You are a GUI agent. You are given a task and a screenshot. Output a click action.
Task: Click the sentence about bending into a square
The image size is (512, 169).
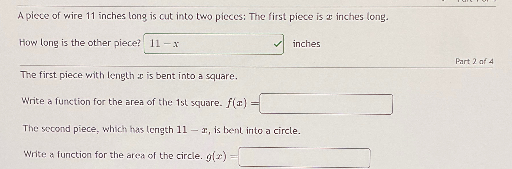coord(128,75)
